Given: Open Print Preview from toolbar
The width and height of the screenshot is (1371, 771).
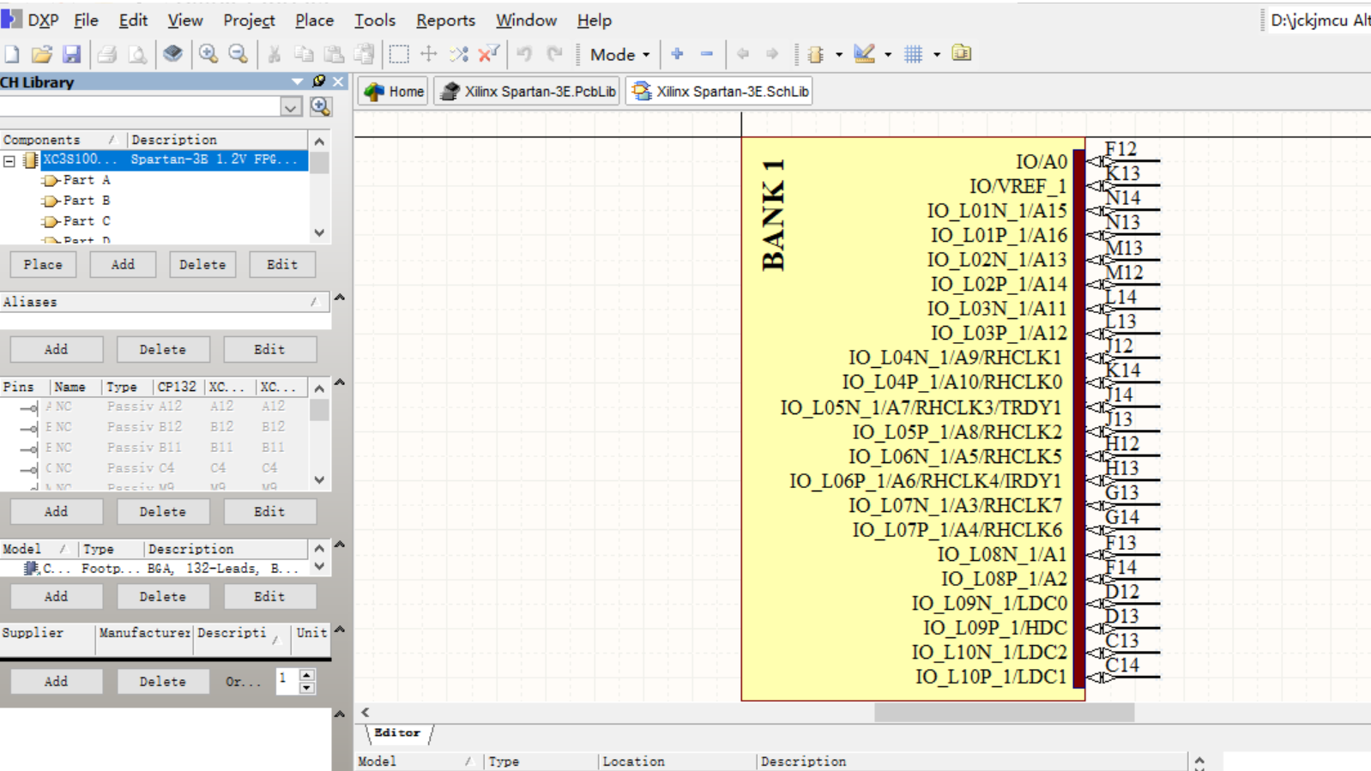Looking at the screenshot, I should coord(137,54).
